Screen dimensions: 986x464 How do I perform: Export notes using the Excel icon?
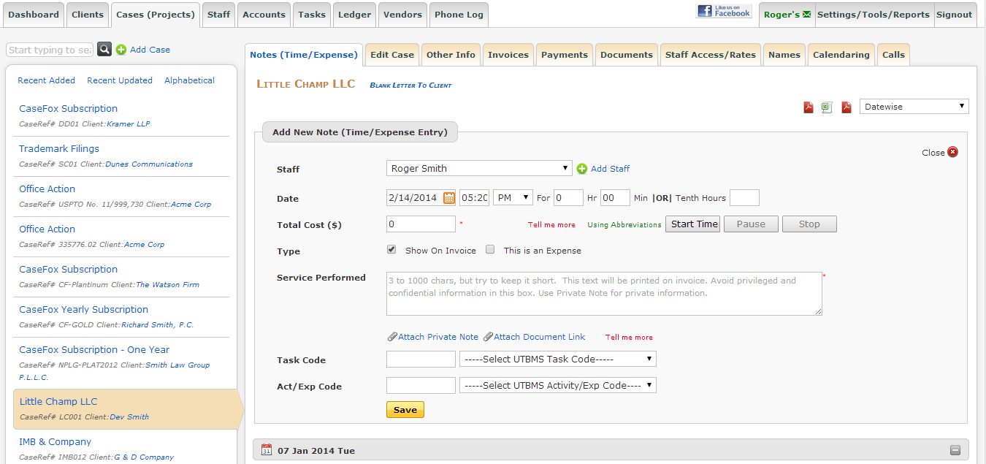[x=827, y=107]
